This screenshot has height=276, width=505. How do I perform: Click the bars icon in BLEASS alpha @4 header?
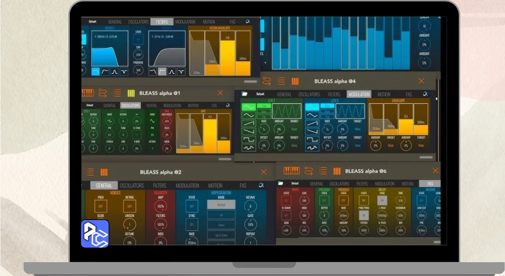tap(295, 81)
